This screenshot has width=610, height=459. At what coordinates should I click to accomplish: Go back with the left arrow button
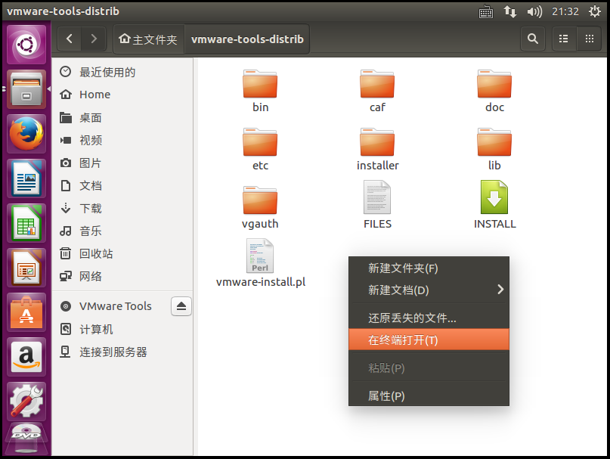pos(70,39)
